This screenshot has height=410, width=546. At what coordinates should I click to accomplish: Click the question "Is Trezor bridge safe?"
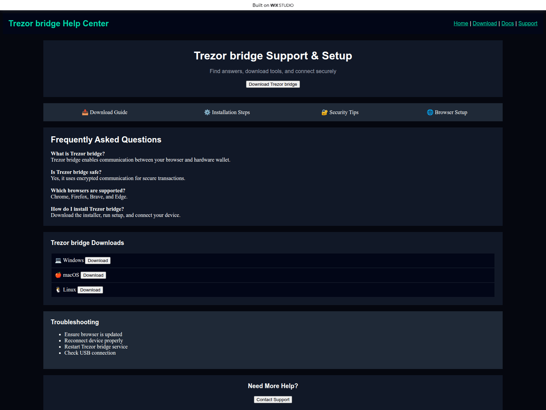(76, 172)
